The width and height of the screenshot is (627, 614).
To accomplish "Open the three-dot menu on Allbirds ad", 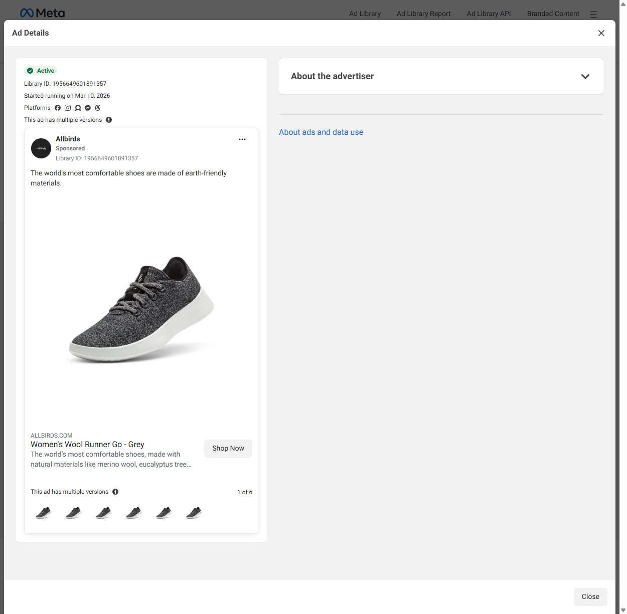I will (242, 139).
